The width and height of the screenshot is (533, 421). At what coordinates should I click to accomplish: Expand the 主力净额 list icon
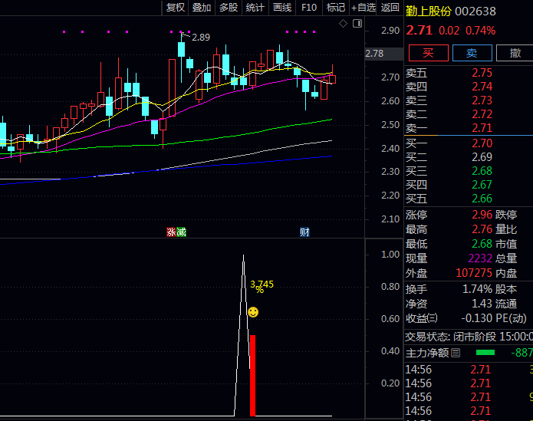click(x=456, y=353)
